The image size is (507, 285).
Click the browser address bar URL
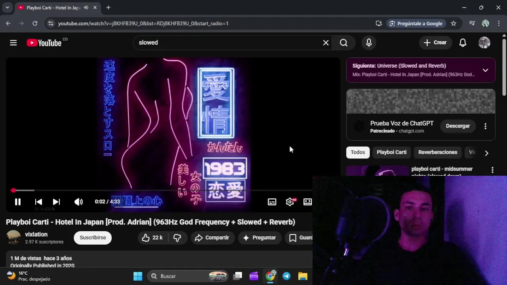143,23
